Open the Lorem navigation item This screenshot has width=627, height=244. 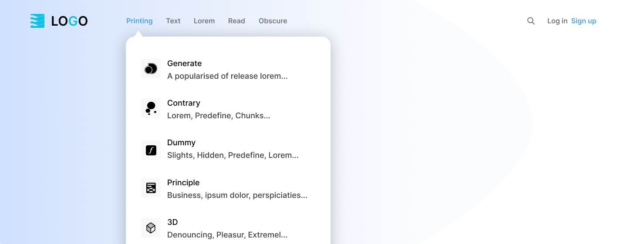pos(204,21)
